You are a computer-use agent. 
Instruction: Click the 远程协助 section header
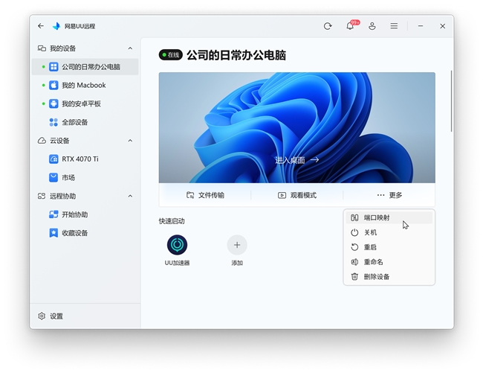[85, 196]
